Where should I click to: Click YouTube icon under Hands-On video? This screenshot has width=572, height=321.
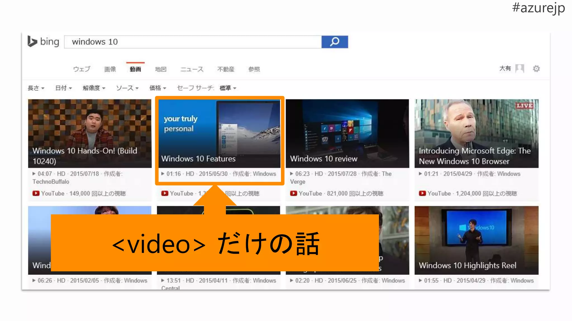(36, 193)
